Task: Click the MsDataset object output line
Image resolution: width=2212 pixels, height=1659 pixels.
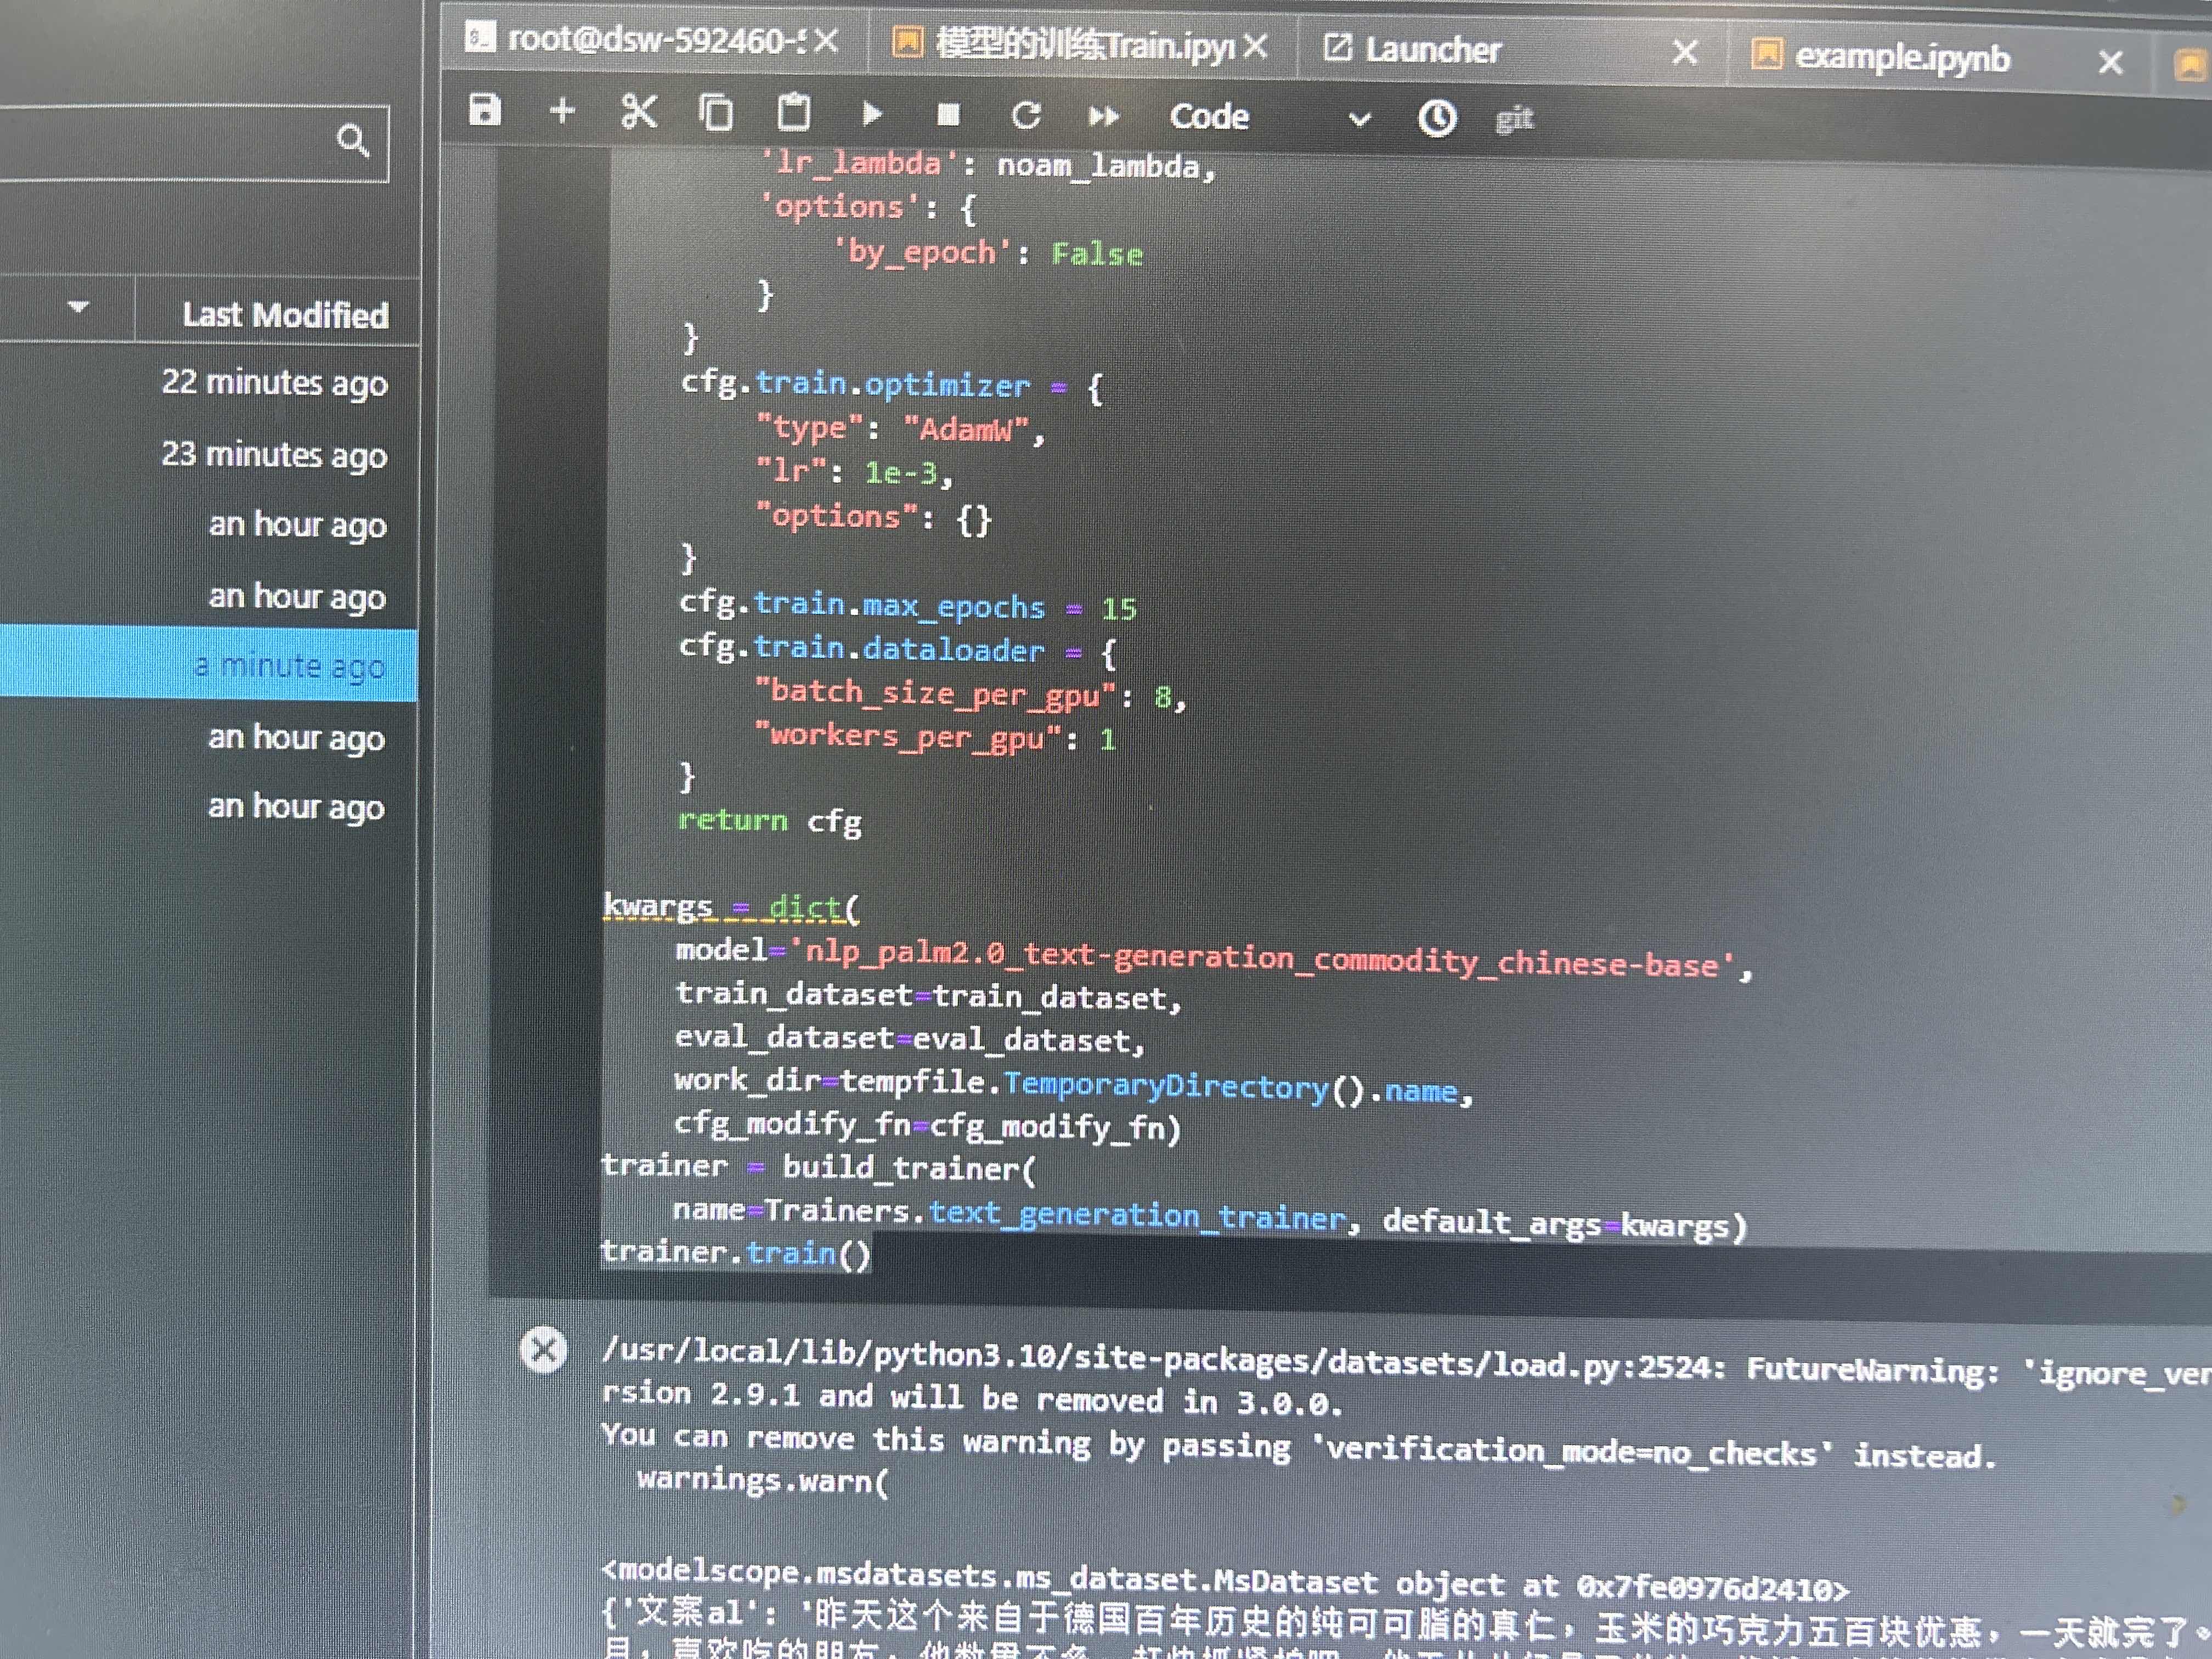Action: [x=1225, y=1579]
